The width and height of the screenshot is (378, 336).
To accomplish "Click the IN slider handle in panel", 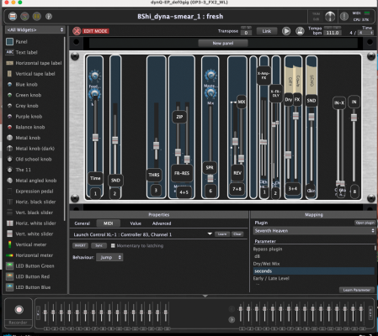I will point(354,117).
